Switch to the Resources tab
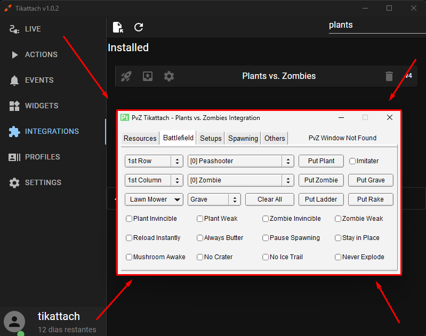The width and height of the screenshot is (426, 336). (140, 138)
